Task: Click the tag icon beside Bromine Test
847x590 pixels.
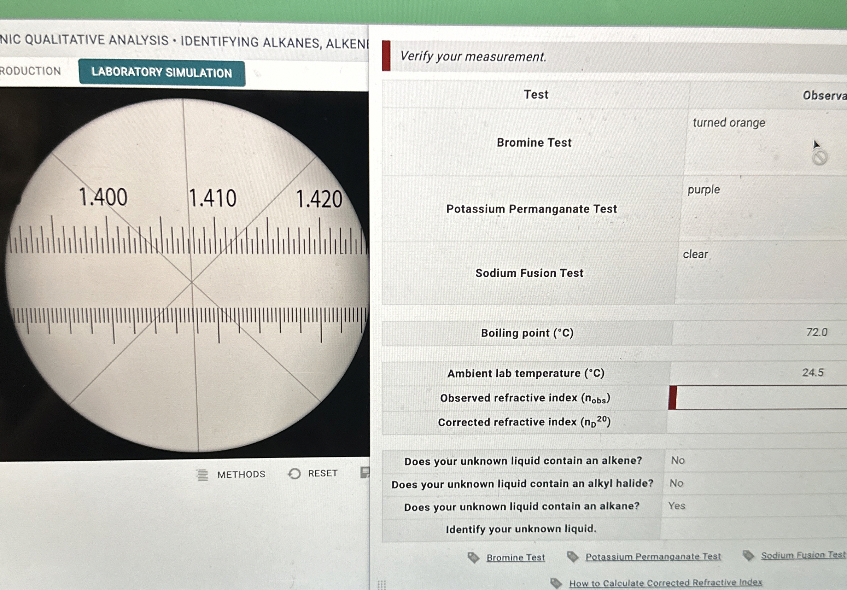Action: tap(473, 557)
